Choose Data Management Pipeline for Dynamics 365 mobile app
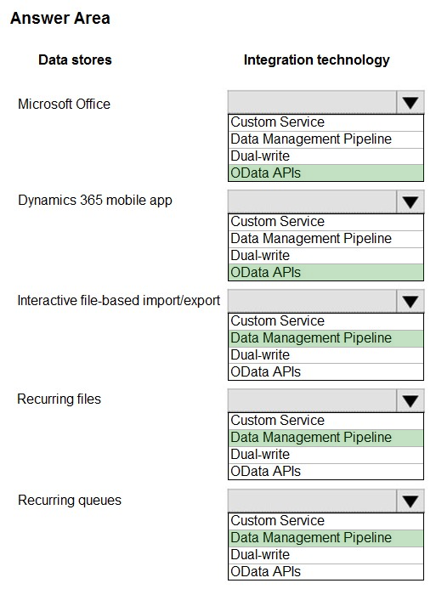This screenshot has width=436, height=589. coord(326,239)
